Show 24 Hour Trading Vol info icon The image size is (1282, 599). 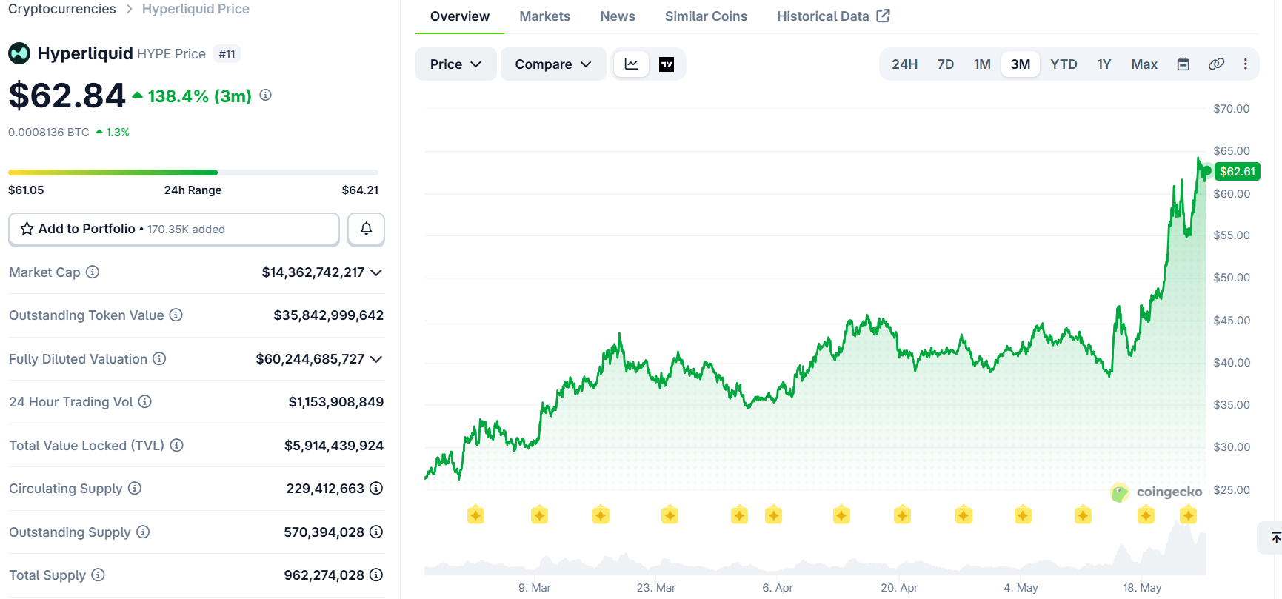tap(145, 401)
